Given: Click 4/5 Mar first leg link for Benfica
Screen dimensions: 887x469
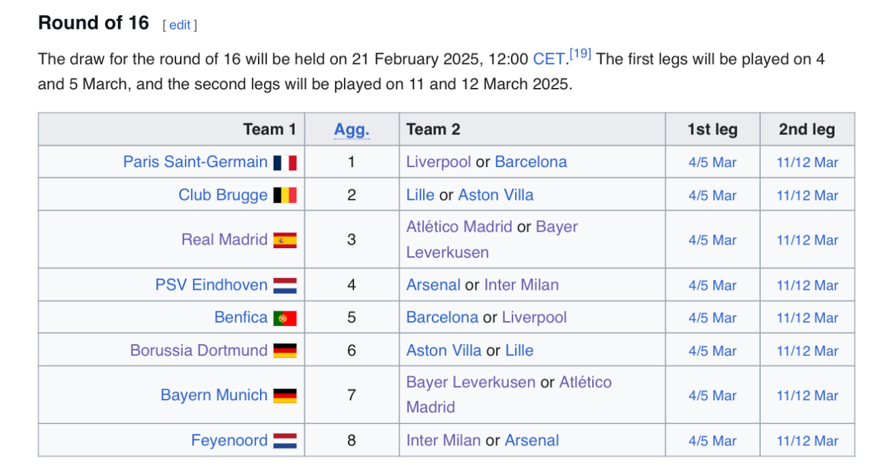Looking at the screenshot, I should [x=712, y=318].
